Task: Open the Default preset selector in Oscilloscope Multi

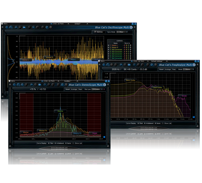Action: click(78, 24)
